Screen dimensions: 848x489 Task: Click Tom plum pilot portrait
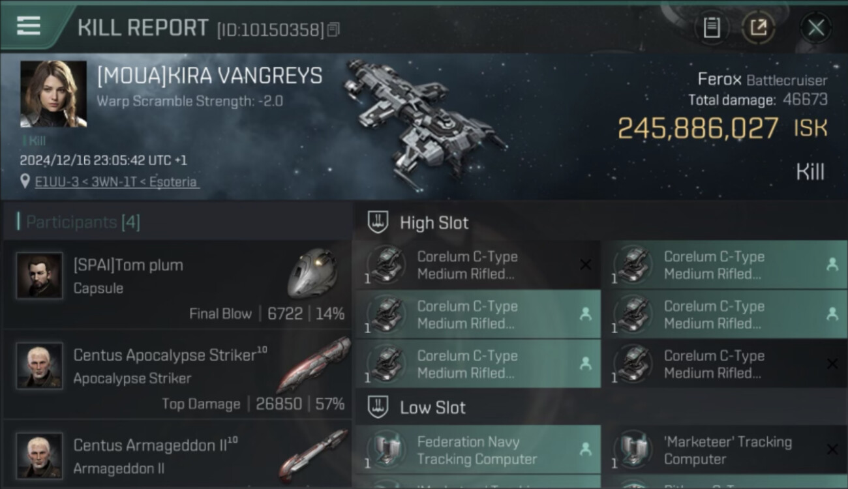(40, 276)
